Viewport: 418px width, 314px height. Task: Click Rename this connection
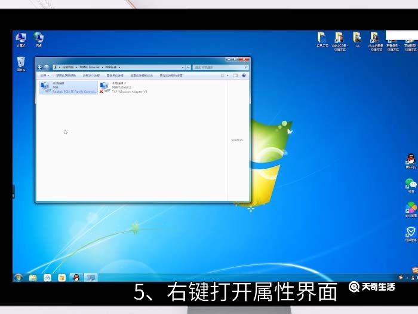pos(115,75)
